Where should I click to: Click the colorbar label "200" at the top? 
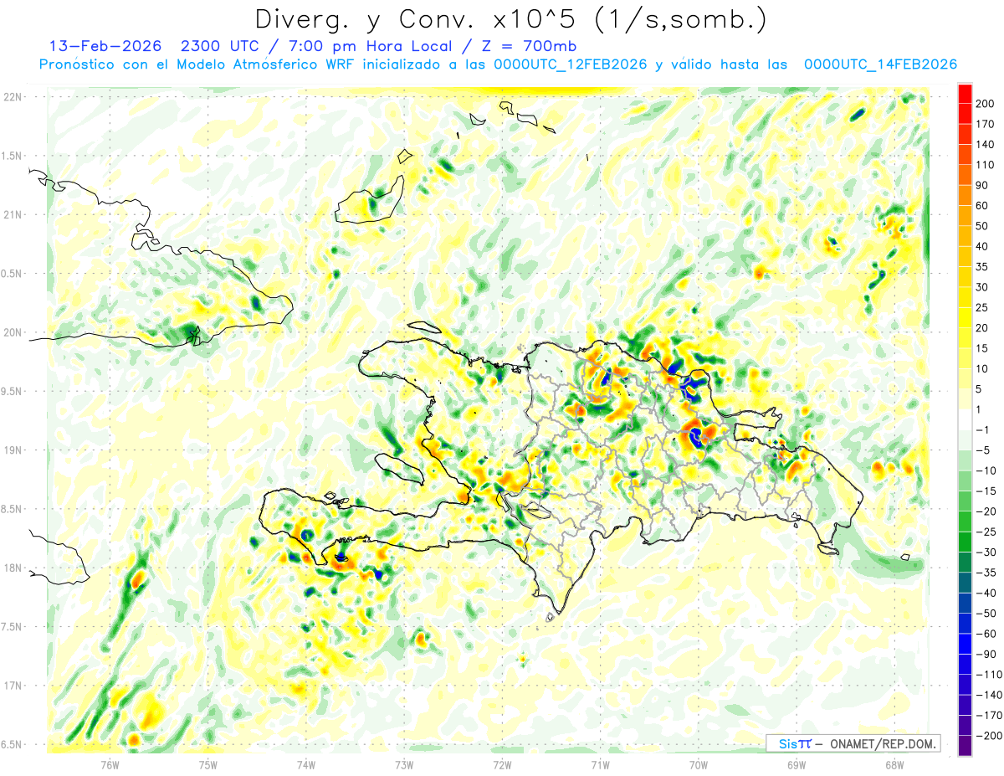pyautogui.click(x=986, y=104)
